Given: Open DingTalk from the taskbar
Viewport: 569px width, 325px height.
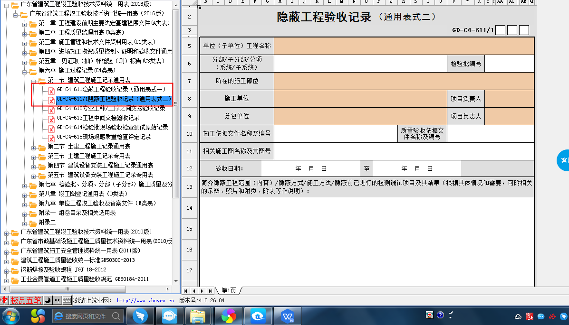Looking at the screenshot, I should coord(139,316).
